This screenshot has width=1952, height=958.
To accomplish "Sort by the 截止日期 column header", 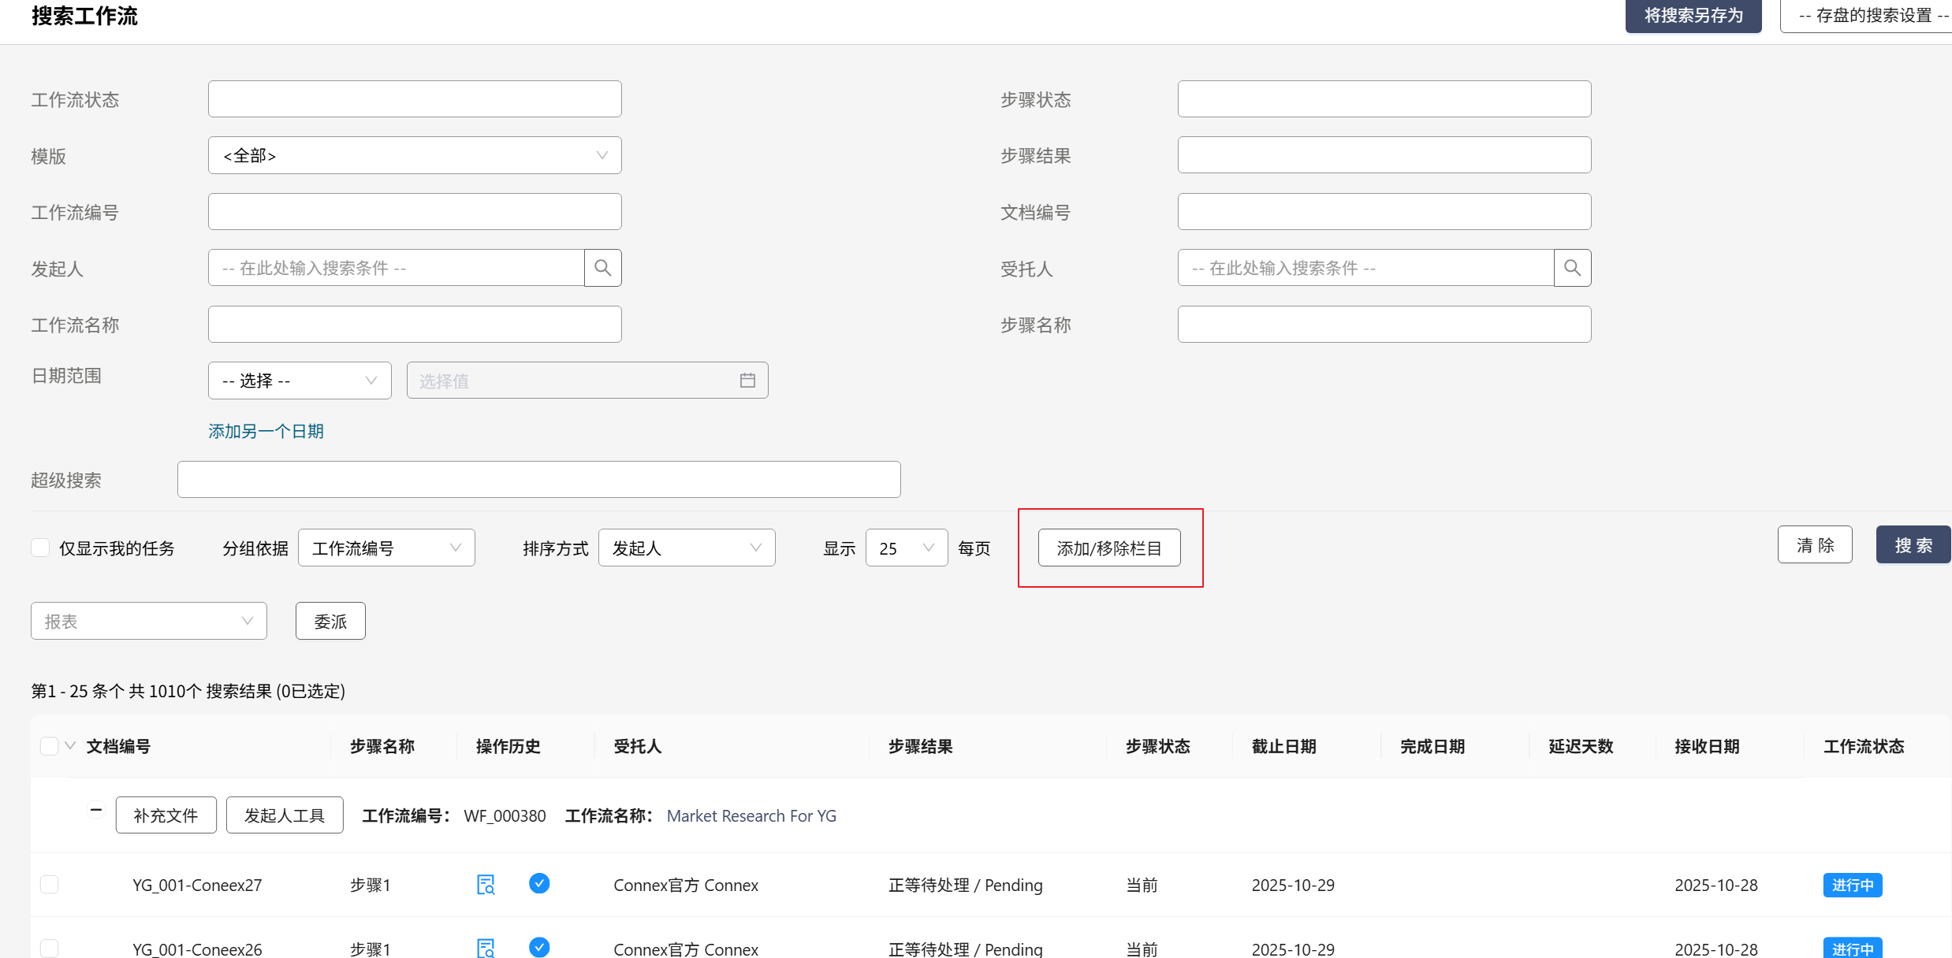I will [x=1283, y=746].
